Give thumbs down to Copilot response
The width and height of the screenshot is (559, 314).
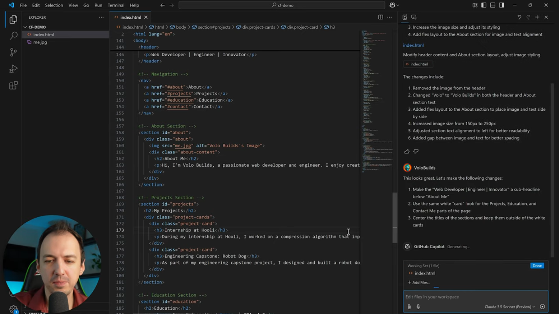click(416, 151)
